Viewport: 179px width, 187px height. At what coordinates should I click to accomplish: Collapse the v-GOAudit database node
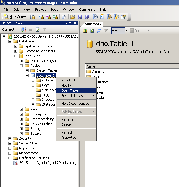tap(15, 56)
